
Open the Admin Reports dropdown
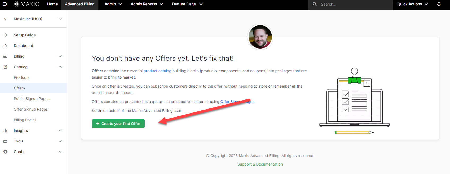(x=147, y=4)
